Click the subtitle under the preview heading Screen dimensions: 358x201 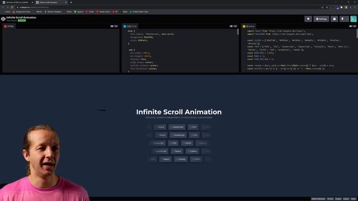[x=179, y=118]
